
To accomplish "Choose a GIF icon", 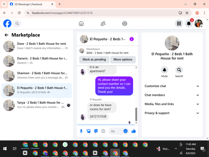I will tap(103, 131).
